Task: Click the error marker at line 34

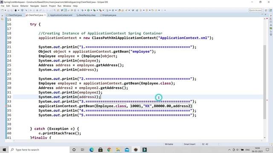Action: pyautogui.click(x=6, y=106)
